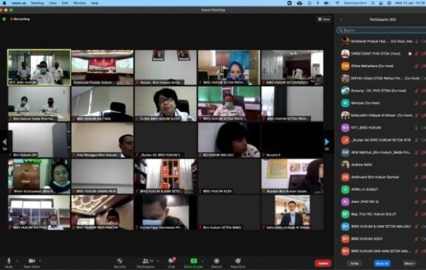Click the Apple menu logo

click(4, 3)
